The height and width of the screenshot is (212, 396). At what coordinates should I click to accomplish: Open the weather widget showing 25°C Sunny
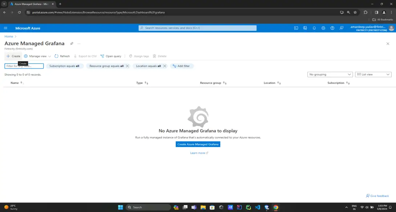pyautogui.click(x=11, y=207)
